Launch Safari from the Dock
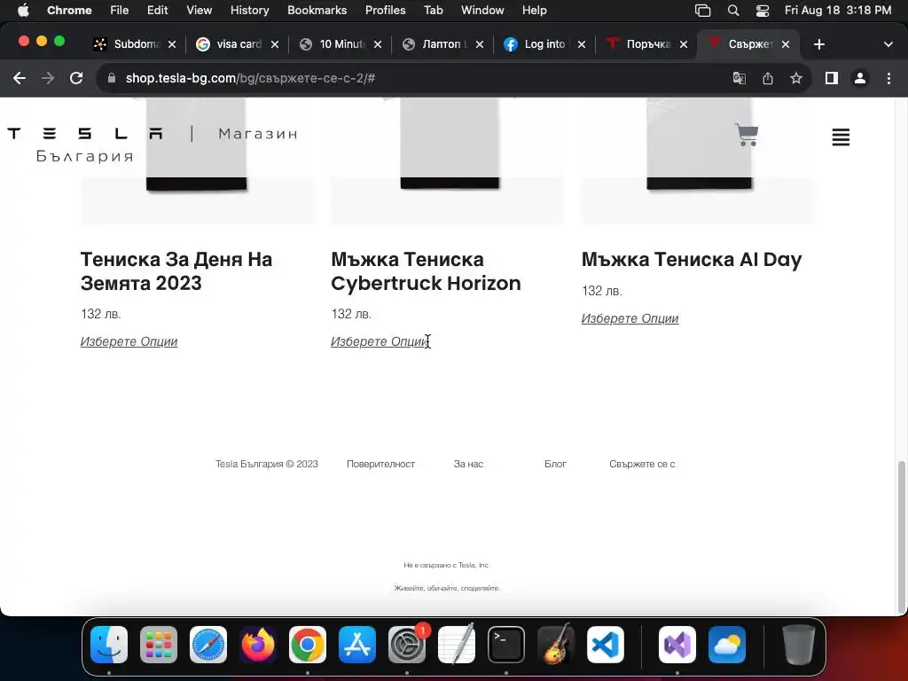 point(207,645)
